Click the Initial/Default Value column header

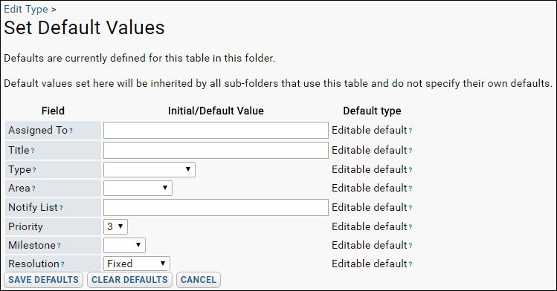[x=216, y=111]
